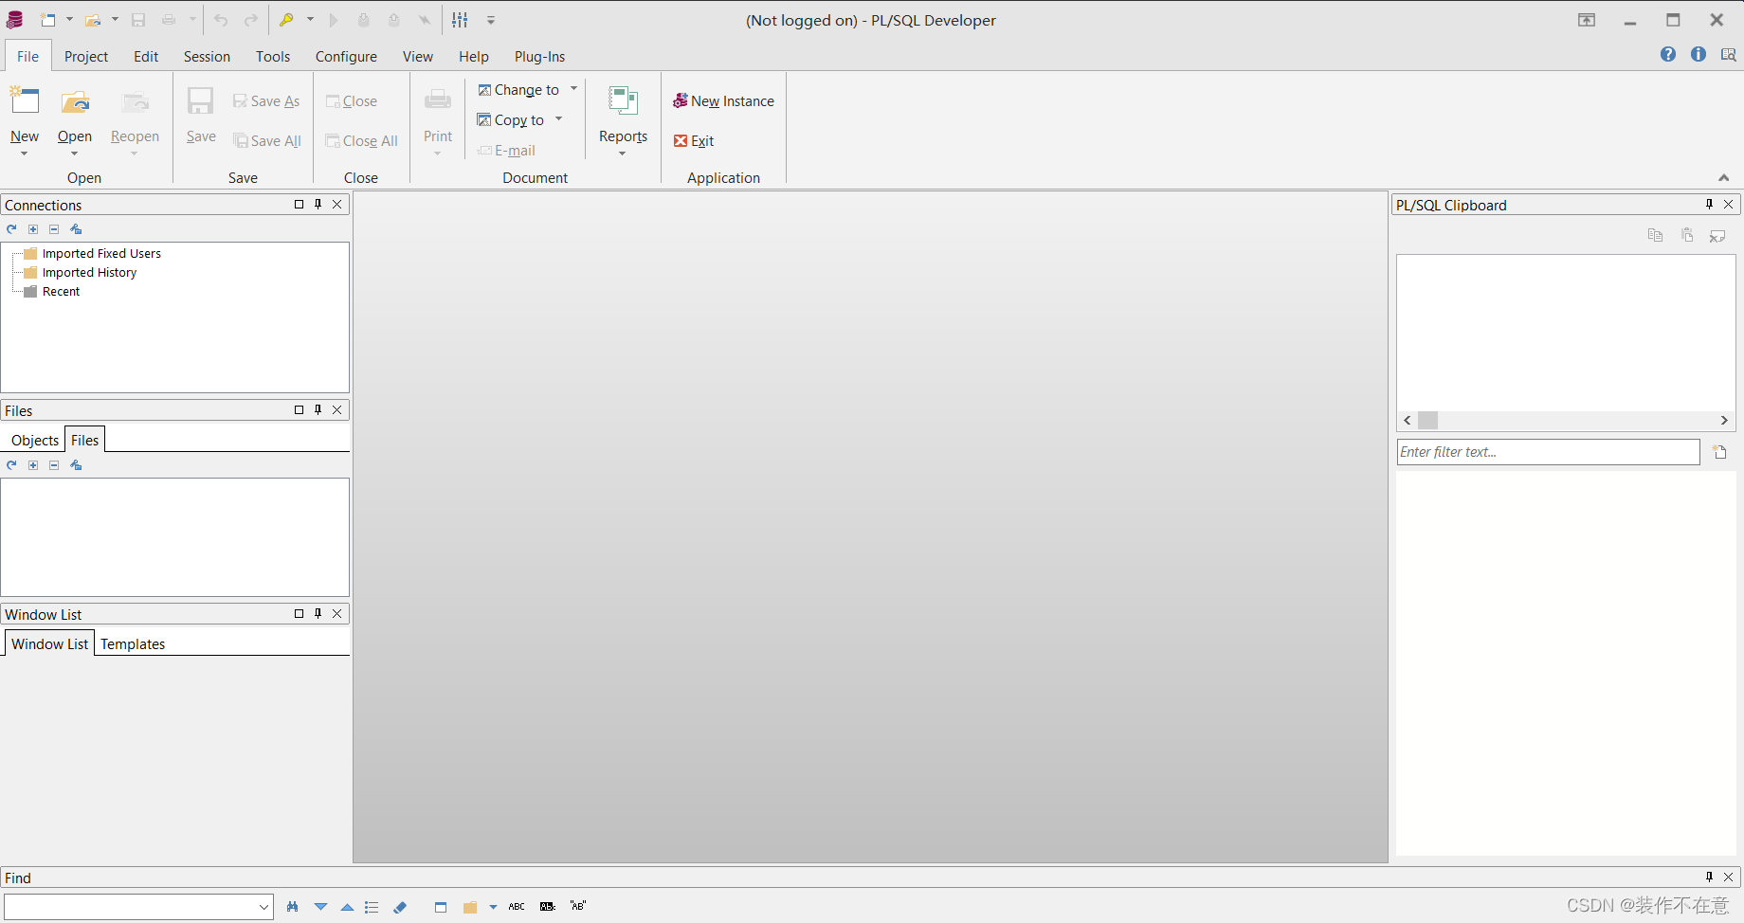Pin the Files panel

point(318,409)
